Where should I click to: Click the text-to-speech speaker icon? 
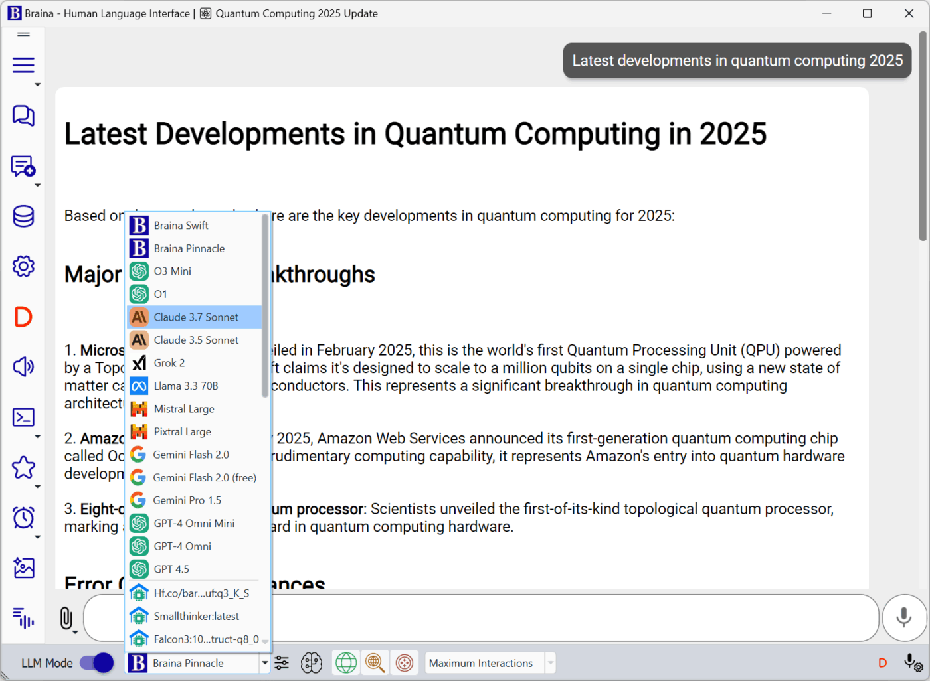[x=23, y=366]
